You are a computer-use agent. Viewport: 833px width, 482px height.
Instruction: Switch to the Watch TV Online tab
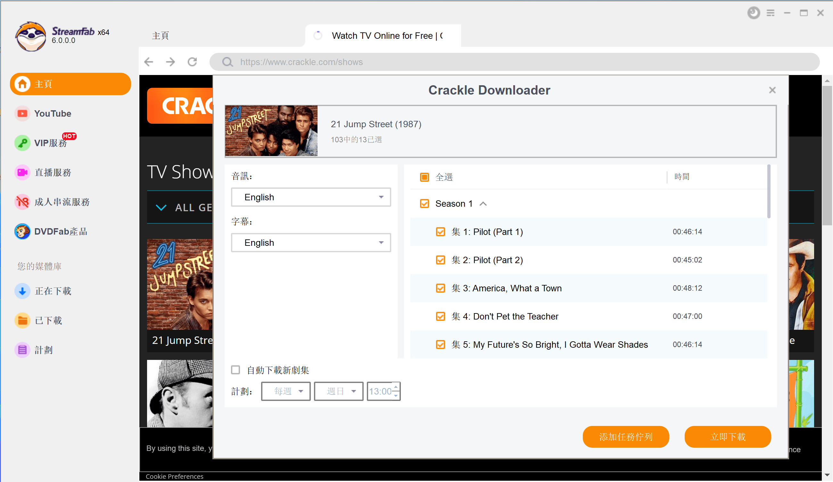383,36
